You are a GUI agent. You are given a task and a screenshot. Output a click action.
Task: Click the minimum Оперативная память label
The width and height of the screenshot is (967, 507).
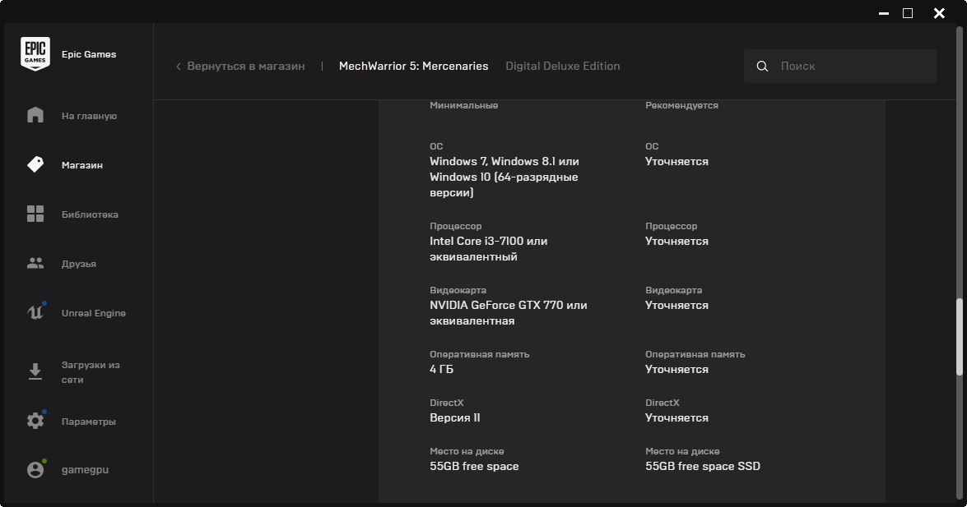coord(479,354)
